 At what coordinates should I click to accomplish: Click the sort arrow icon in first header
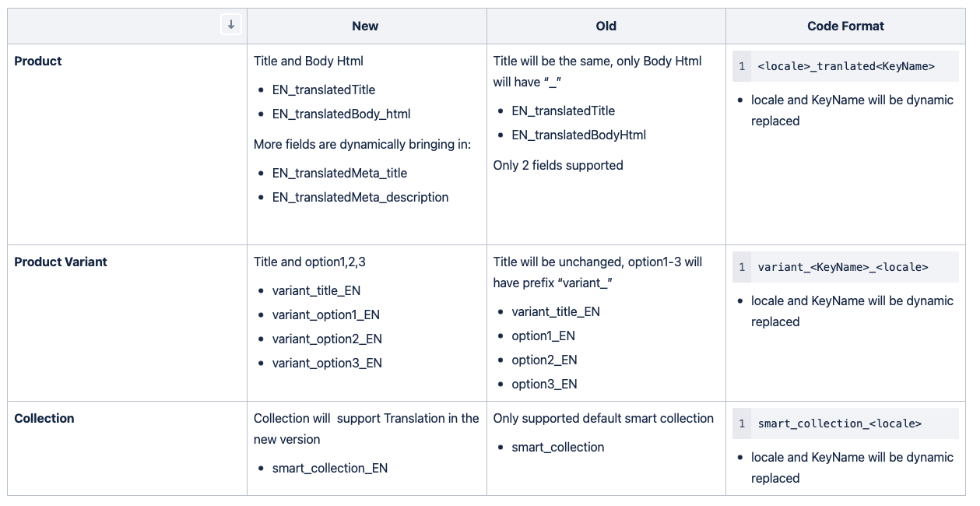(x=231, y=25)
